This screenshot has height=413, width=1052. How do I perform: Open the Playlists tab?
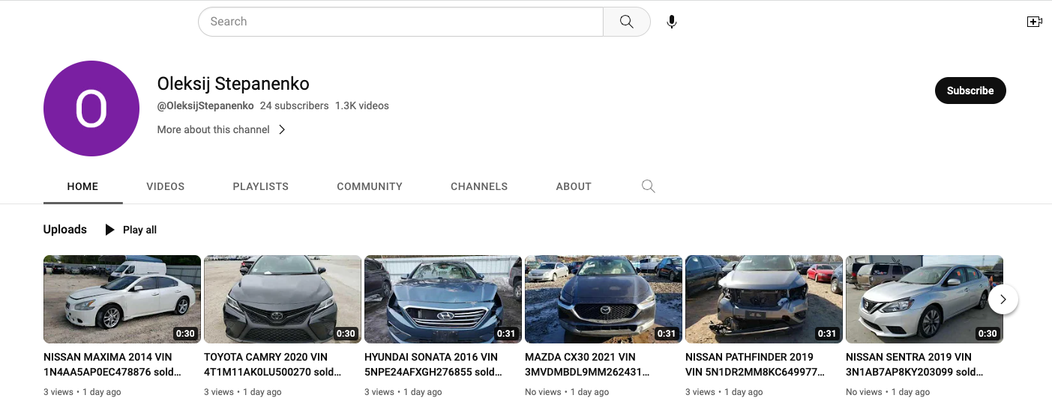point(260,186)
